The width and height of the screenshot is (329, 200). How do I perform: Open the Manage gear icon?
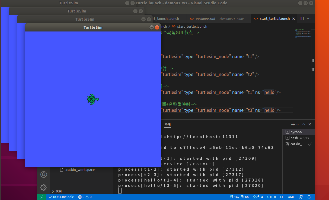click(43, 188)
